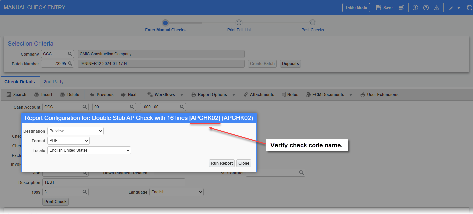
Task: Select the Print Edit List step marker
Action: [239, 23]
